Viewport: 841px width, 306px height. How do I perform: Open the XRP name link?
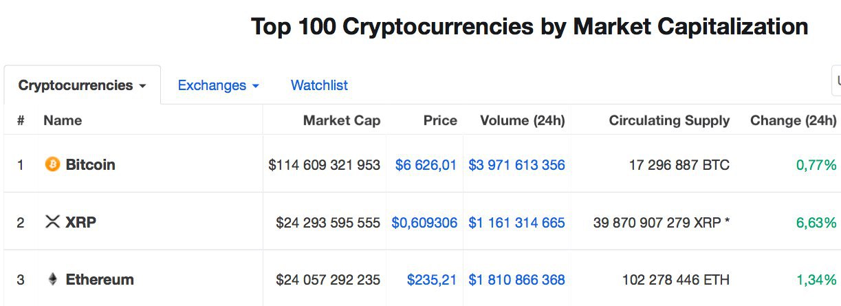pyautogui.click(x=80, y=222)
